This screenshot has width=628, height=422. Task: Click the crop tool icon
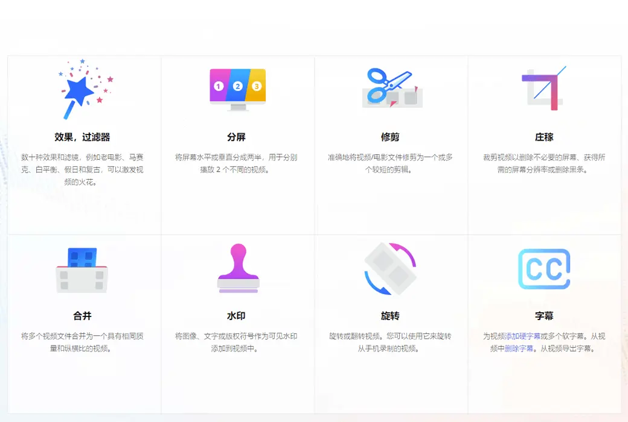tap(544, 88)
